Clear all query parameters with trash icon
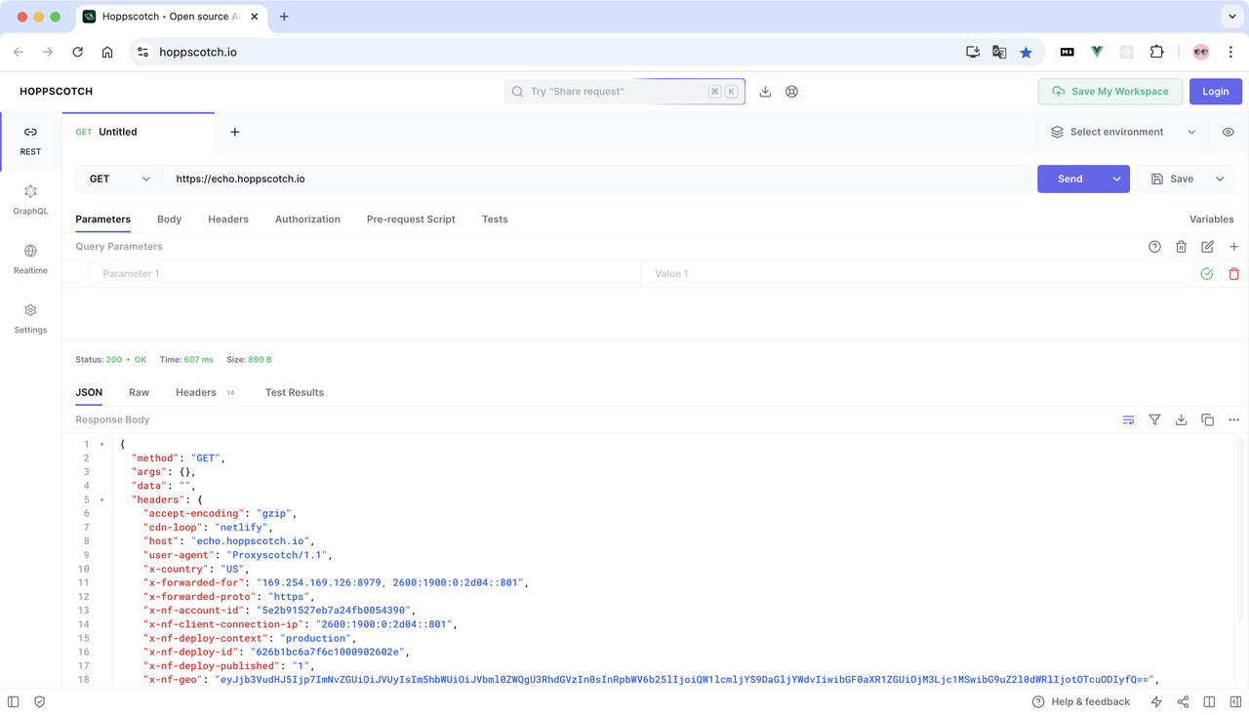Viewport: 1249px width, 715px height. click(x=1181, y=247)
